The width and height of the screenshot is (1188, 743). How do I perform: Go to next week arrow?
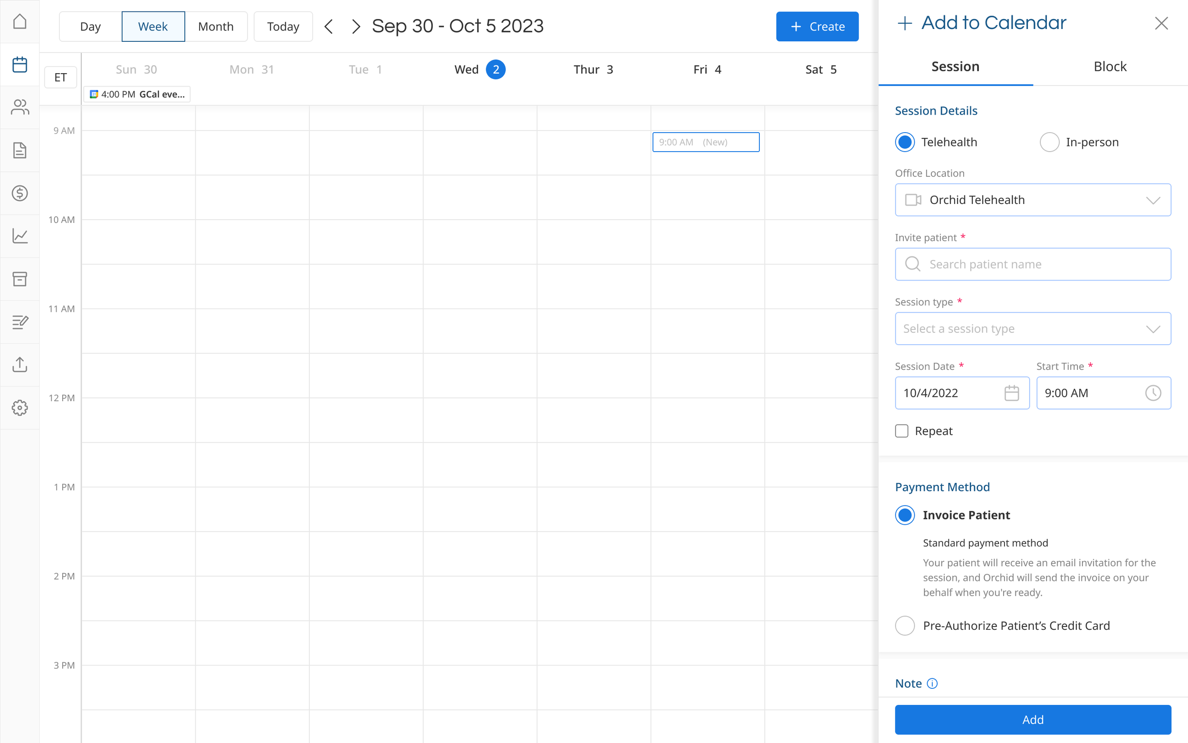(356, 27)
